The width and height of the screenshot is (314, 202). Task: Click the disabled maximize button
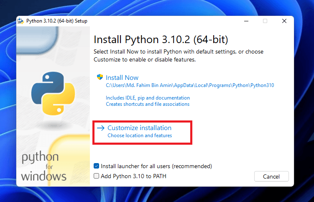coord(265,21)
